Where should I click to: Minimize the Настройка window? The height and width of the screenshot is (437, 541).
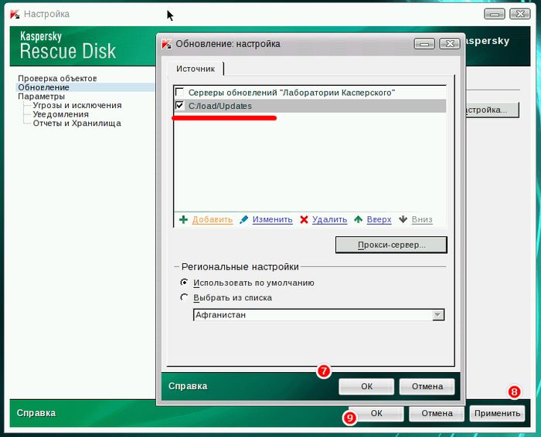click(495, 14)
